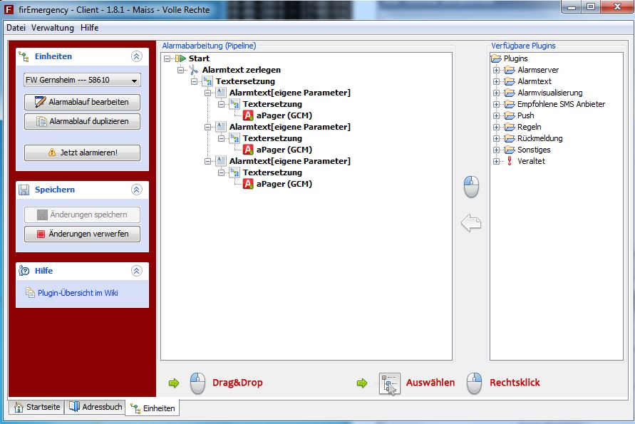Click the Alarmserver folder icon

tap(510, 70)
